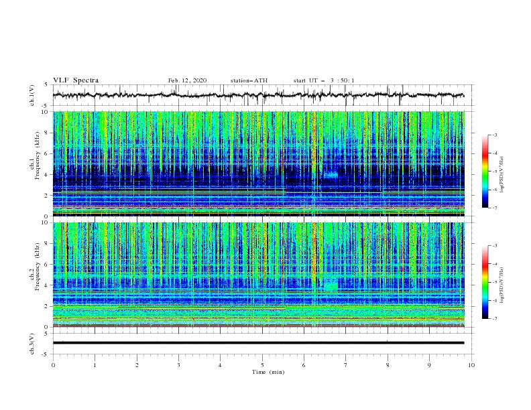The image size is (531, 410).
Task: Click the "-5" tick on the ch.3(V) axis
Action: coord(46,354)
